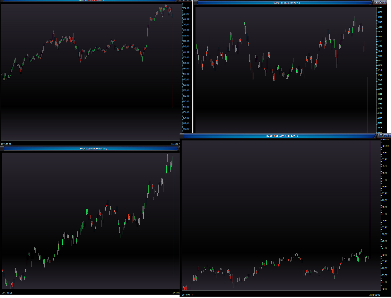Screen dimensions: 391x298
Task: Minimize the top-right chart window
Action: (x=376, y=2)
